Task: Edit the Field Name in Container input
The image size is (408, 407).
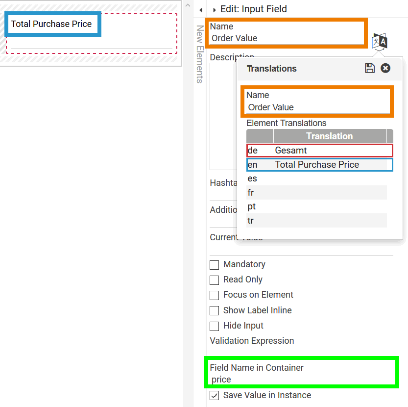Action: coord(301,380)
